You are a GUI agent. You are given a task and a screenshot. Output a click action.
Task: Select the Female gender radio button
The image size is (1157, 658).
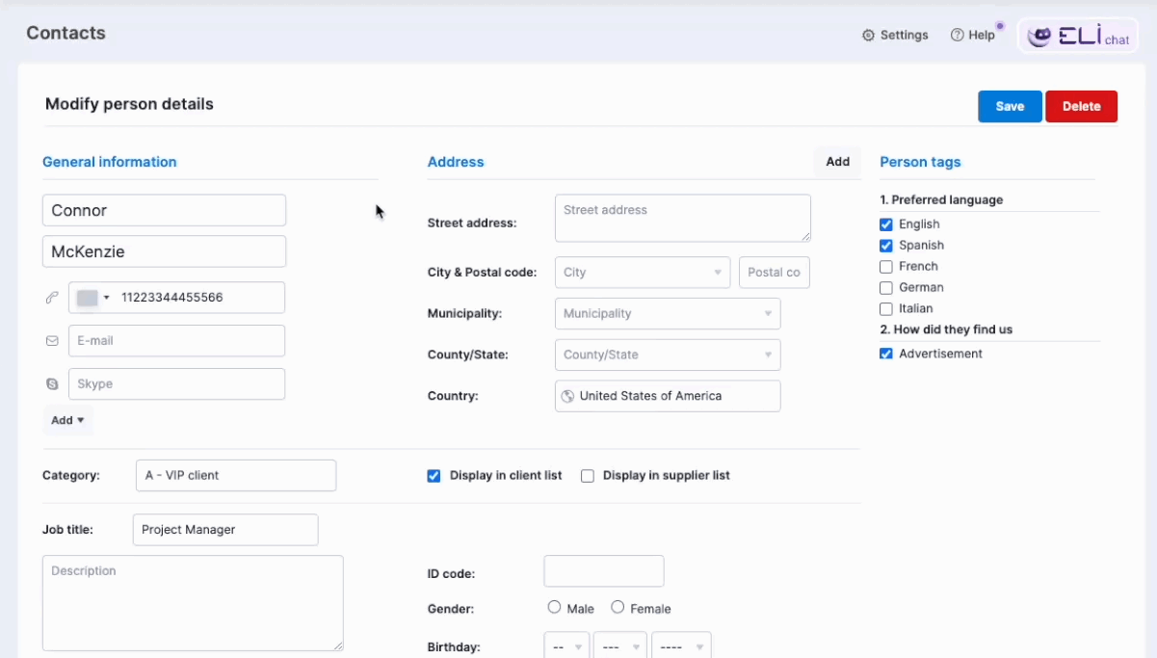coord(618,607)
